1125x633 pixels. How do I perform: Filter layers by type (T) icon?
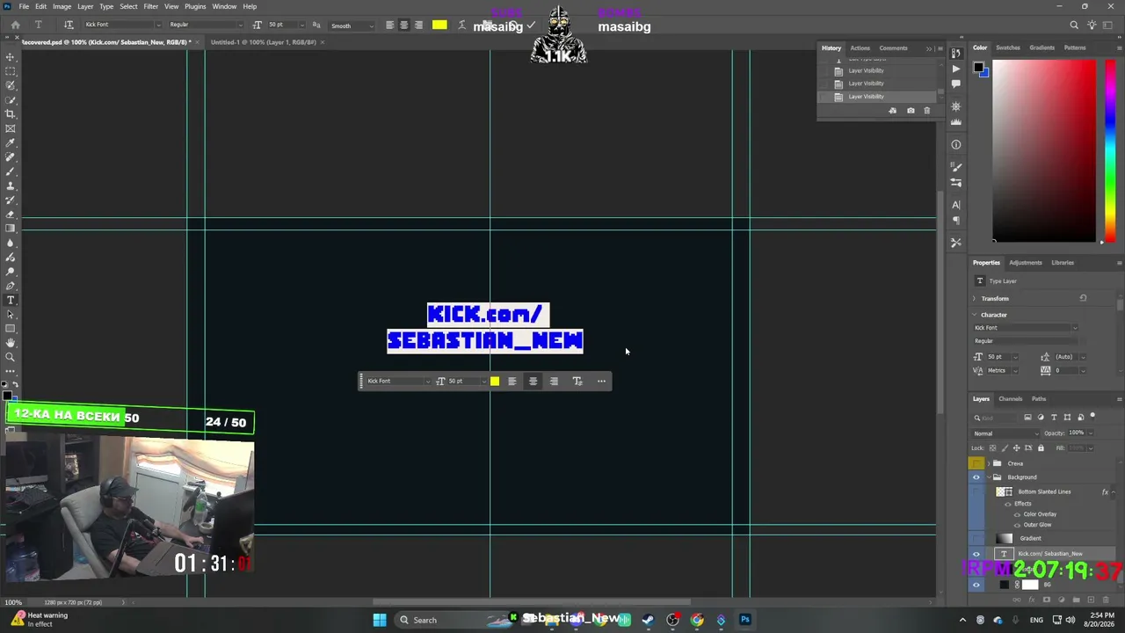[1054, 418]
